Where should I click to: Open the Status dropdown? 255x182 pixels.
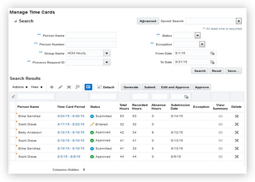tap(197, 35)
